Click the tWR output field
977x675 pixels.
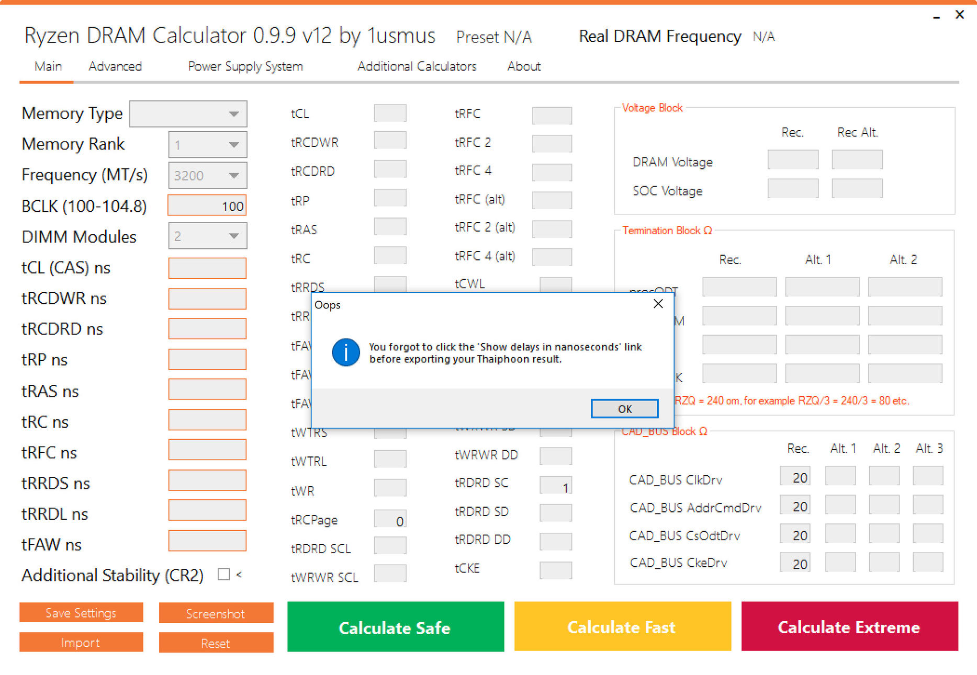(390, 488)
